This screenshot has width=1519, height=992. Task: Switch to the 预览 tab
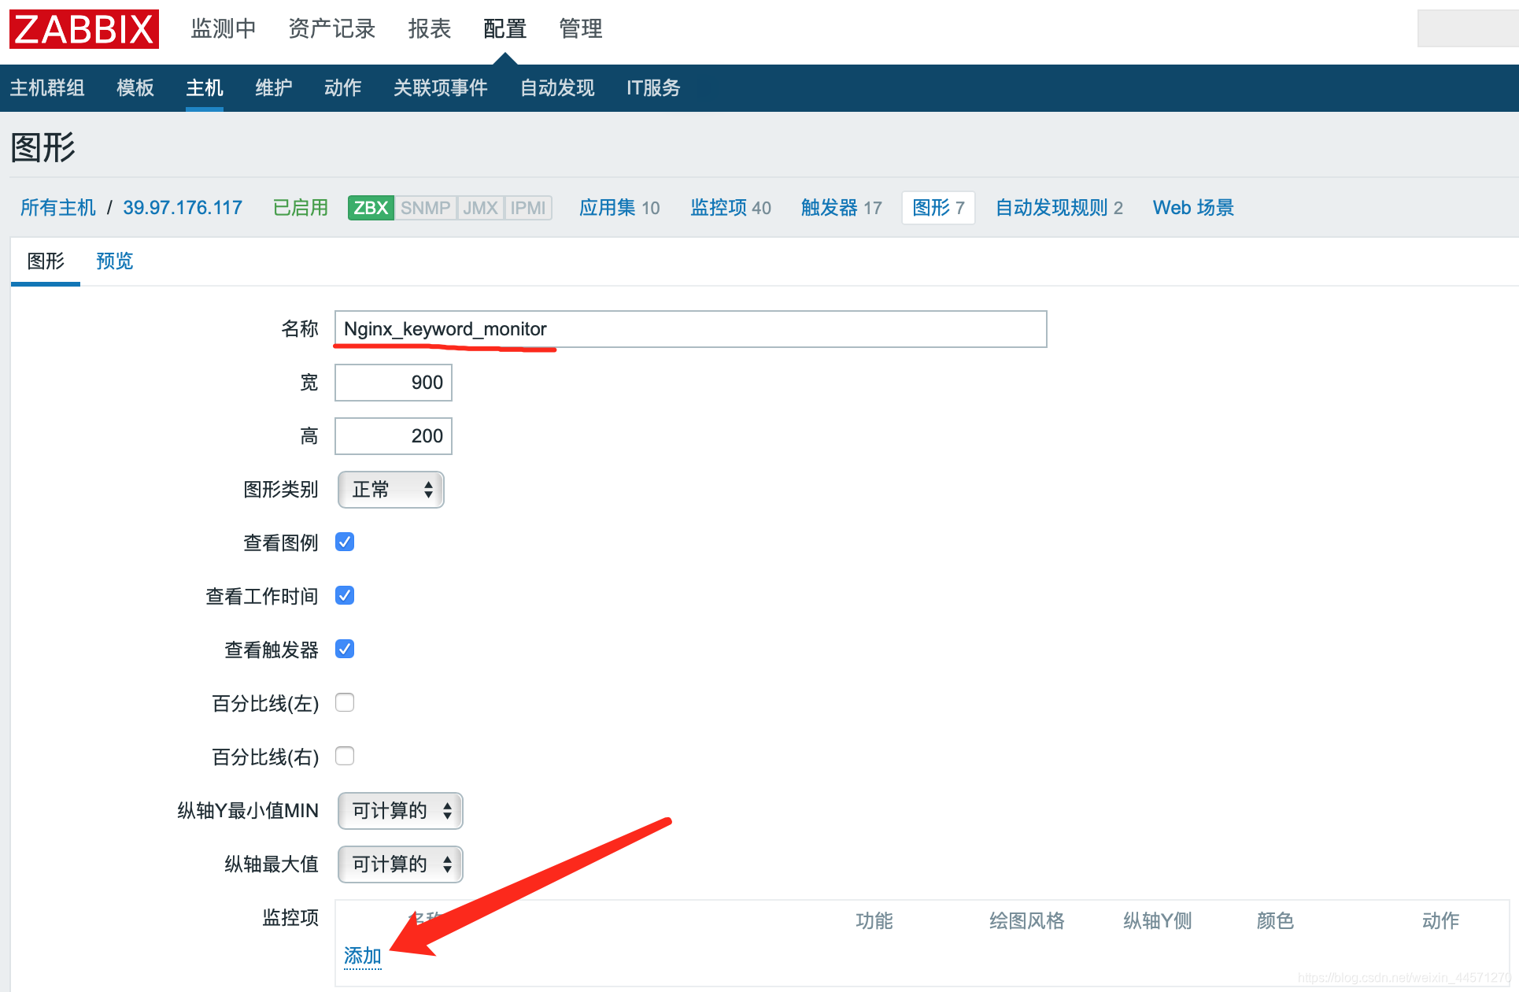point(115,261)
